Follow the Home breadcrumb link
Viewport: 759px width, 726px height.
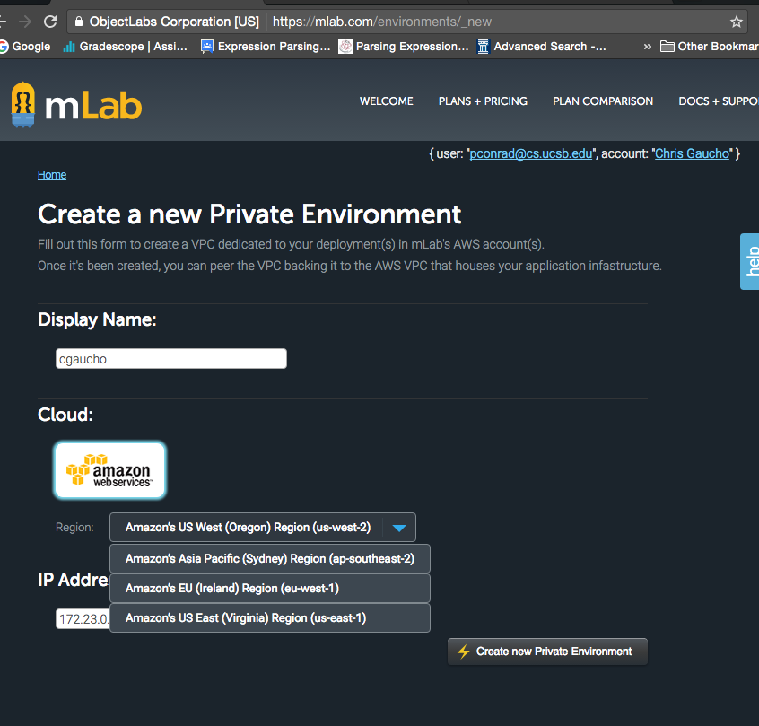(x=52, y=175)
